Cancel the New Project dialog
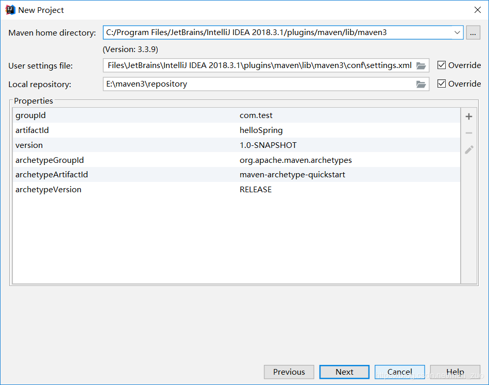The height and width of the screenshot is (385, 489). pos(399,372)
